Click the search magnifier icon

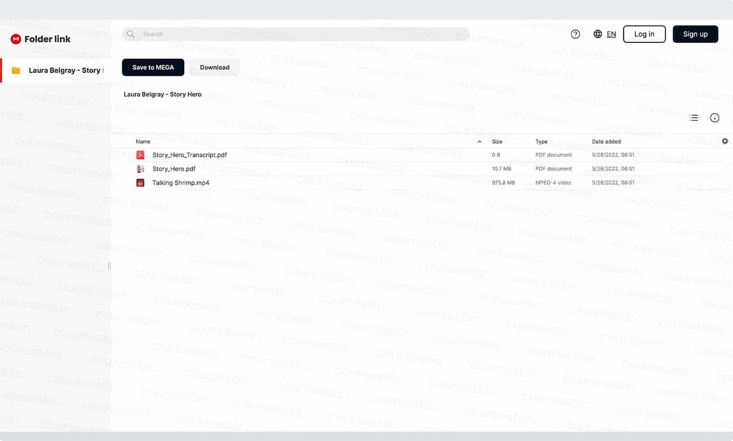point(130,34)
